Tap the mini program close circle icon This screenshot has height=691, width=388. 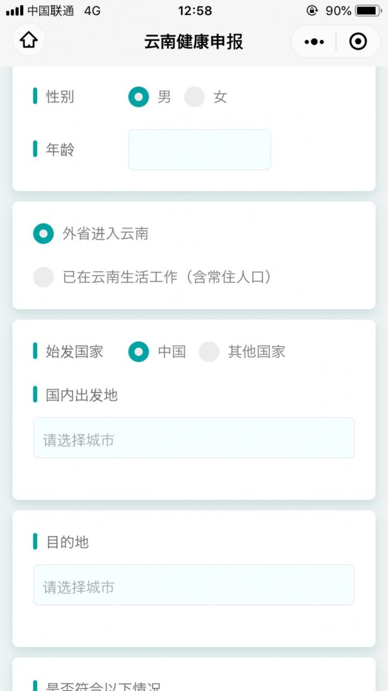(x=358, y=42)
